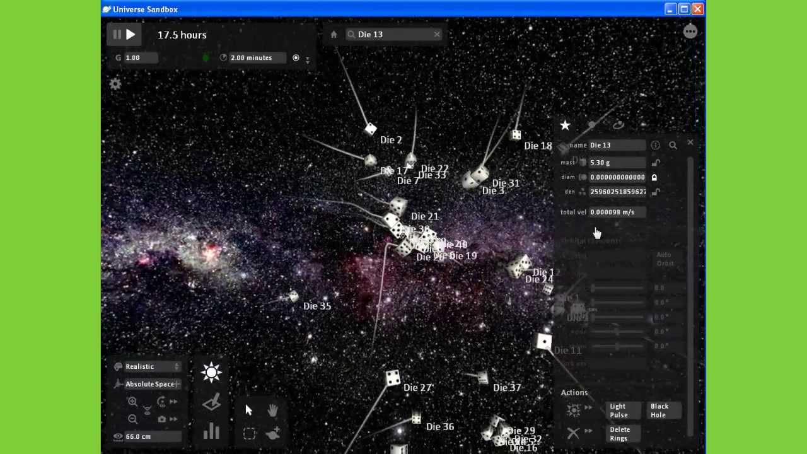Go to home view
807x454 pixels.
(334, 35)
